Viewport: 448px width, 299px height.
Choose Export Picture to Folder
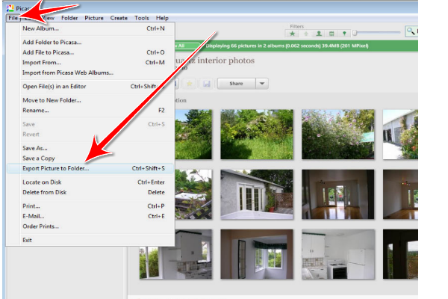[56, 168]
